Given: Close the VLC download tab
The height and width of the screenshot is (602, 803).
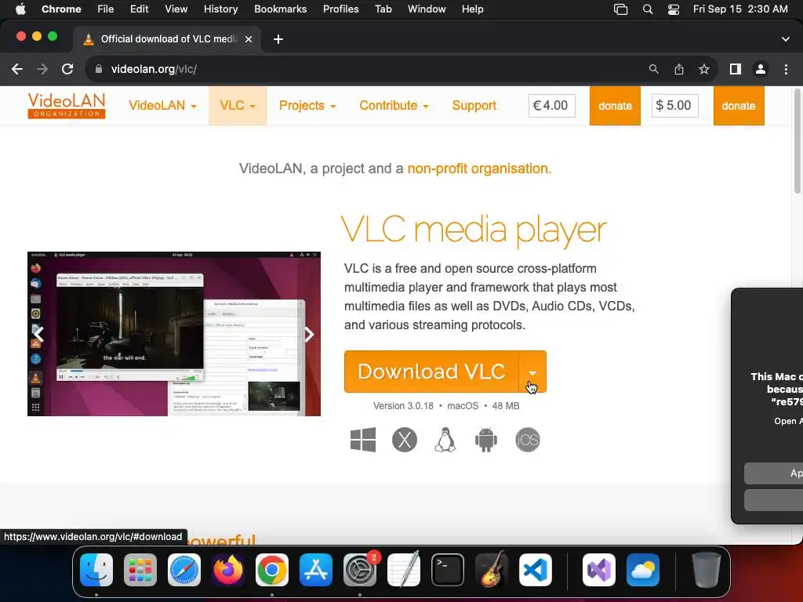Looking at the screenshot, I should 249,39.
